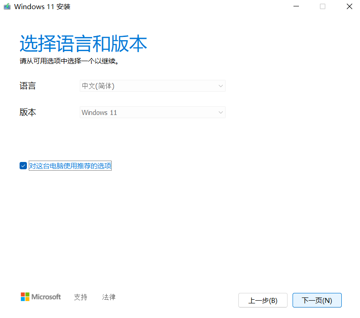Click the 下一页(N) button
The image size is (360, 318).
coord(317,300)
